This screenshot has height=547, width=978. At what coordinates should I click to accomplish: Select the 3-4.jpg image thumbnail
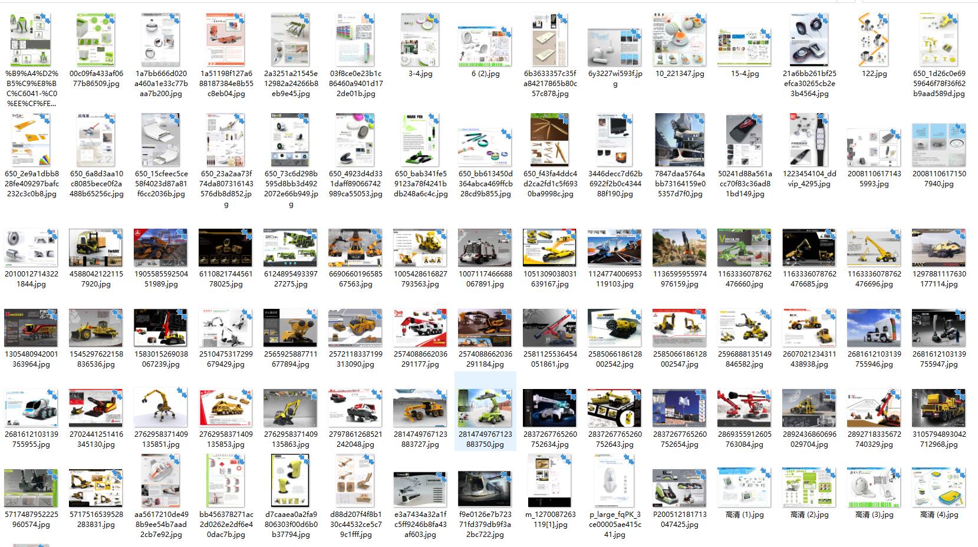pyautogui.click(x=420, y=40)
